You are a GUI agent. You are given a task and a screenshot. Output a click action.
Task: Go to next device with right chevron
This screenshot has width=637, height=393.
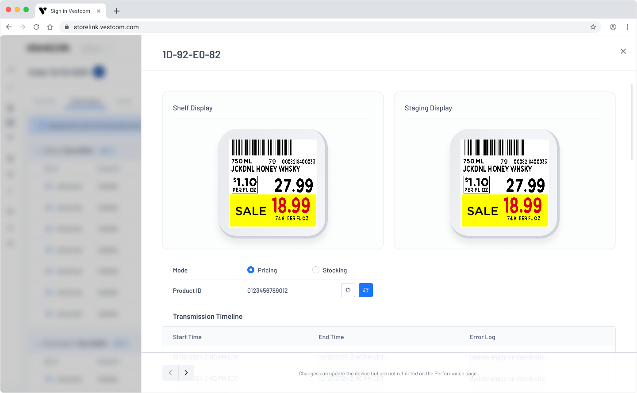[186, 373]
